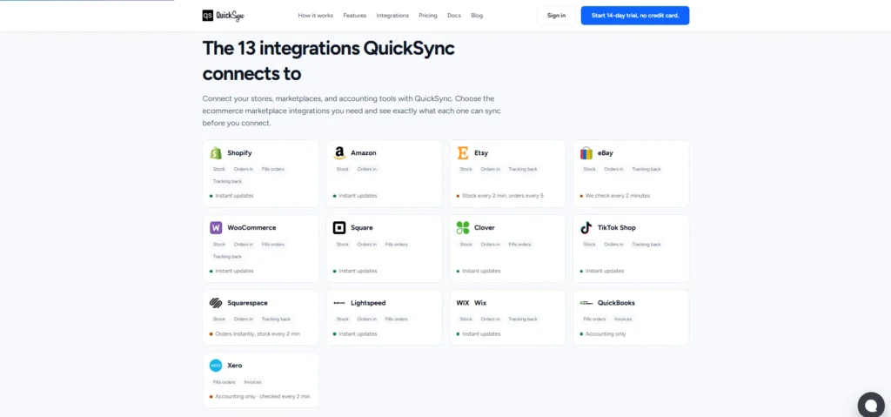Image resolution: width=891 pixels, height=417 pixels.
Task: Open the Square integration title
Action: click(362, 227)
